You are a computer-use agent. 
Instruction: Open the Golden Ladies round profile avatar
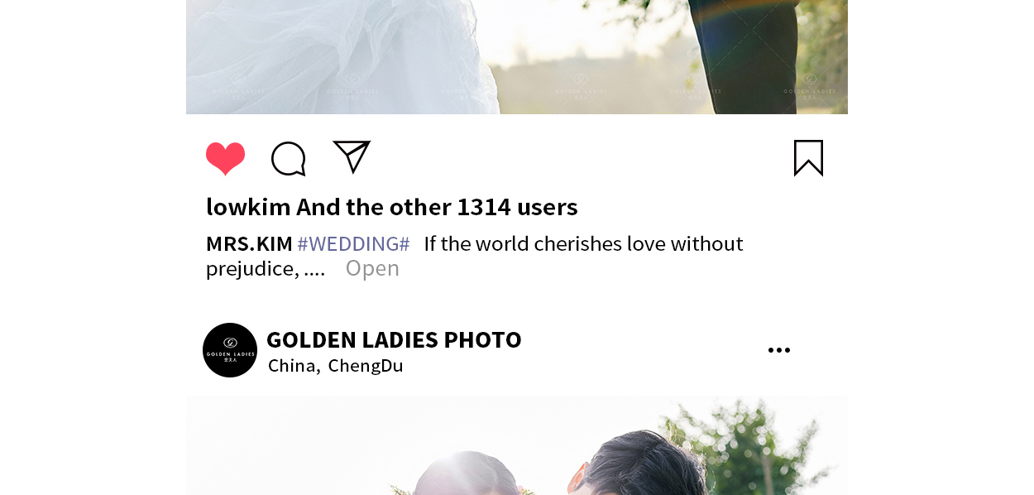click(230, 350)
